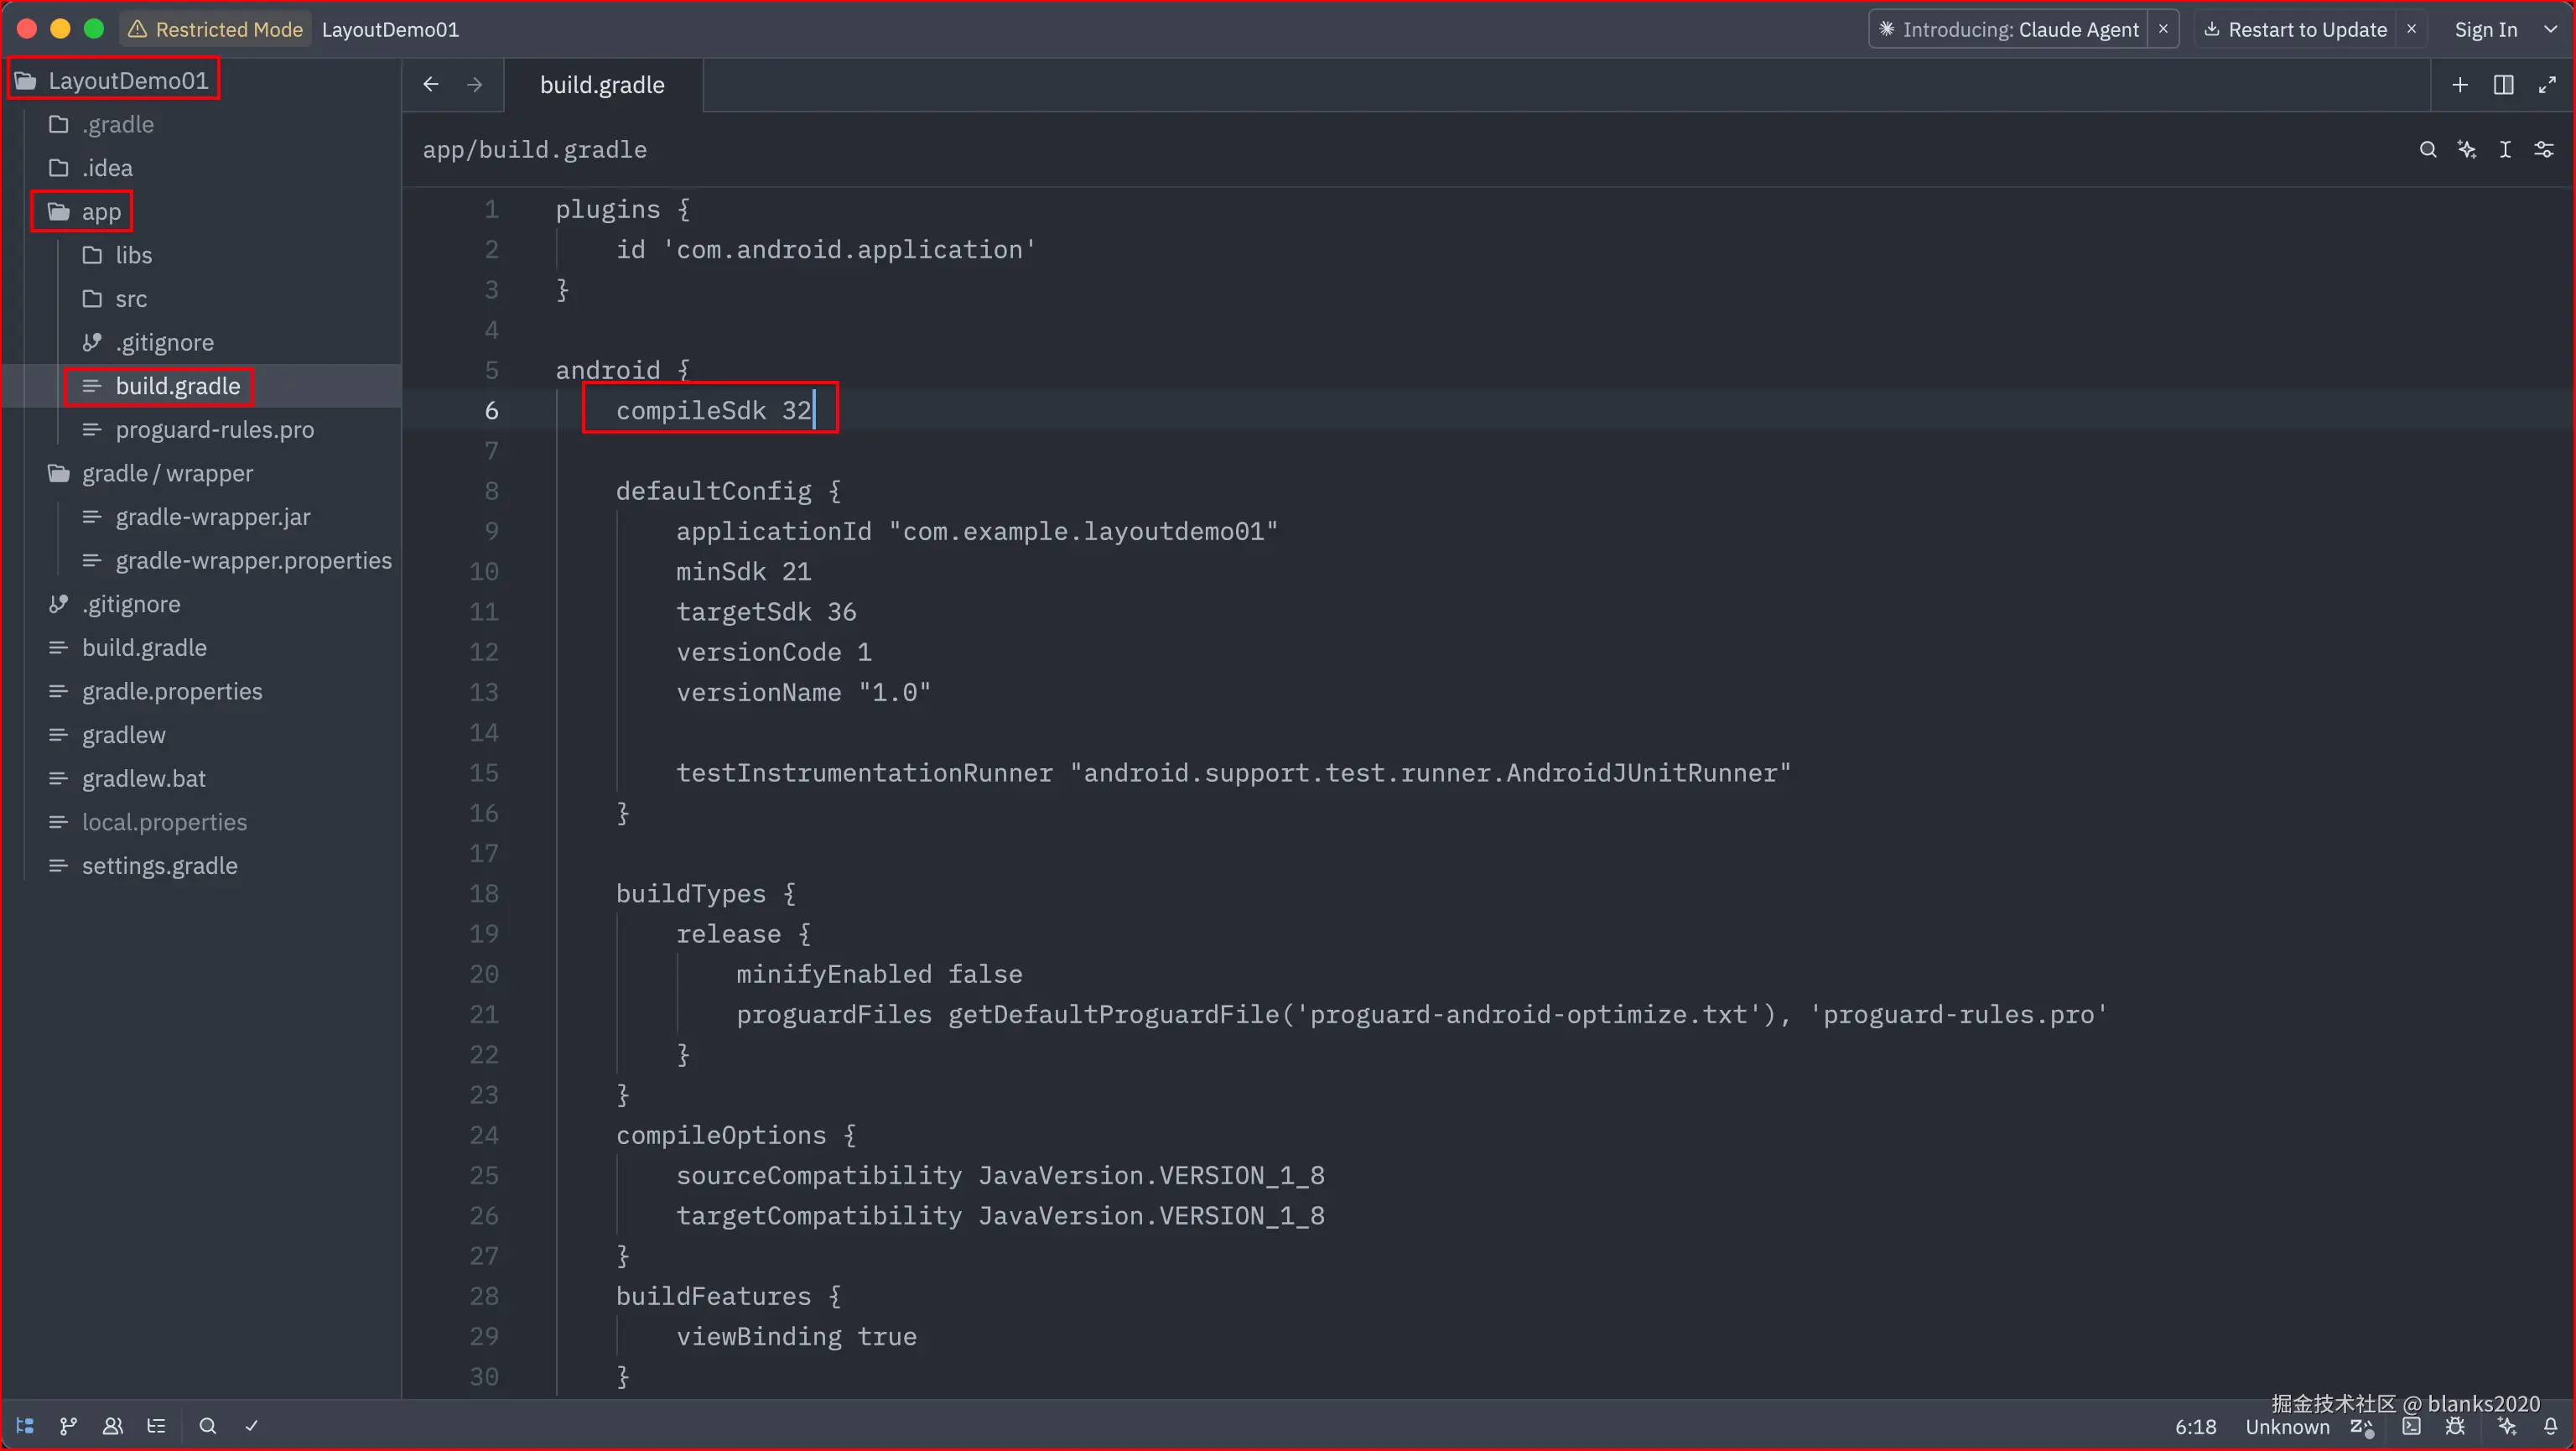Dismiss the Introducing Claude Agent banner
Screen dimensions: 2576x1451
[2163, 29]
